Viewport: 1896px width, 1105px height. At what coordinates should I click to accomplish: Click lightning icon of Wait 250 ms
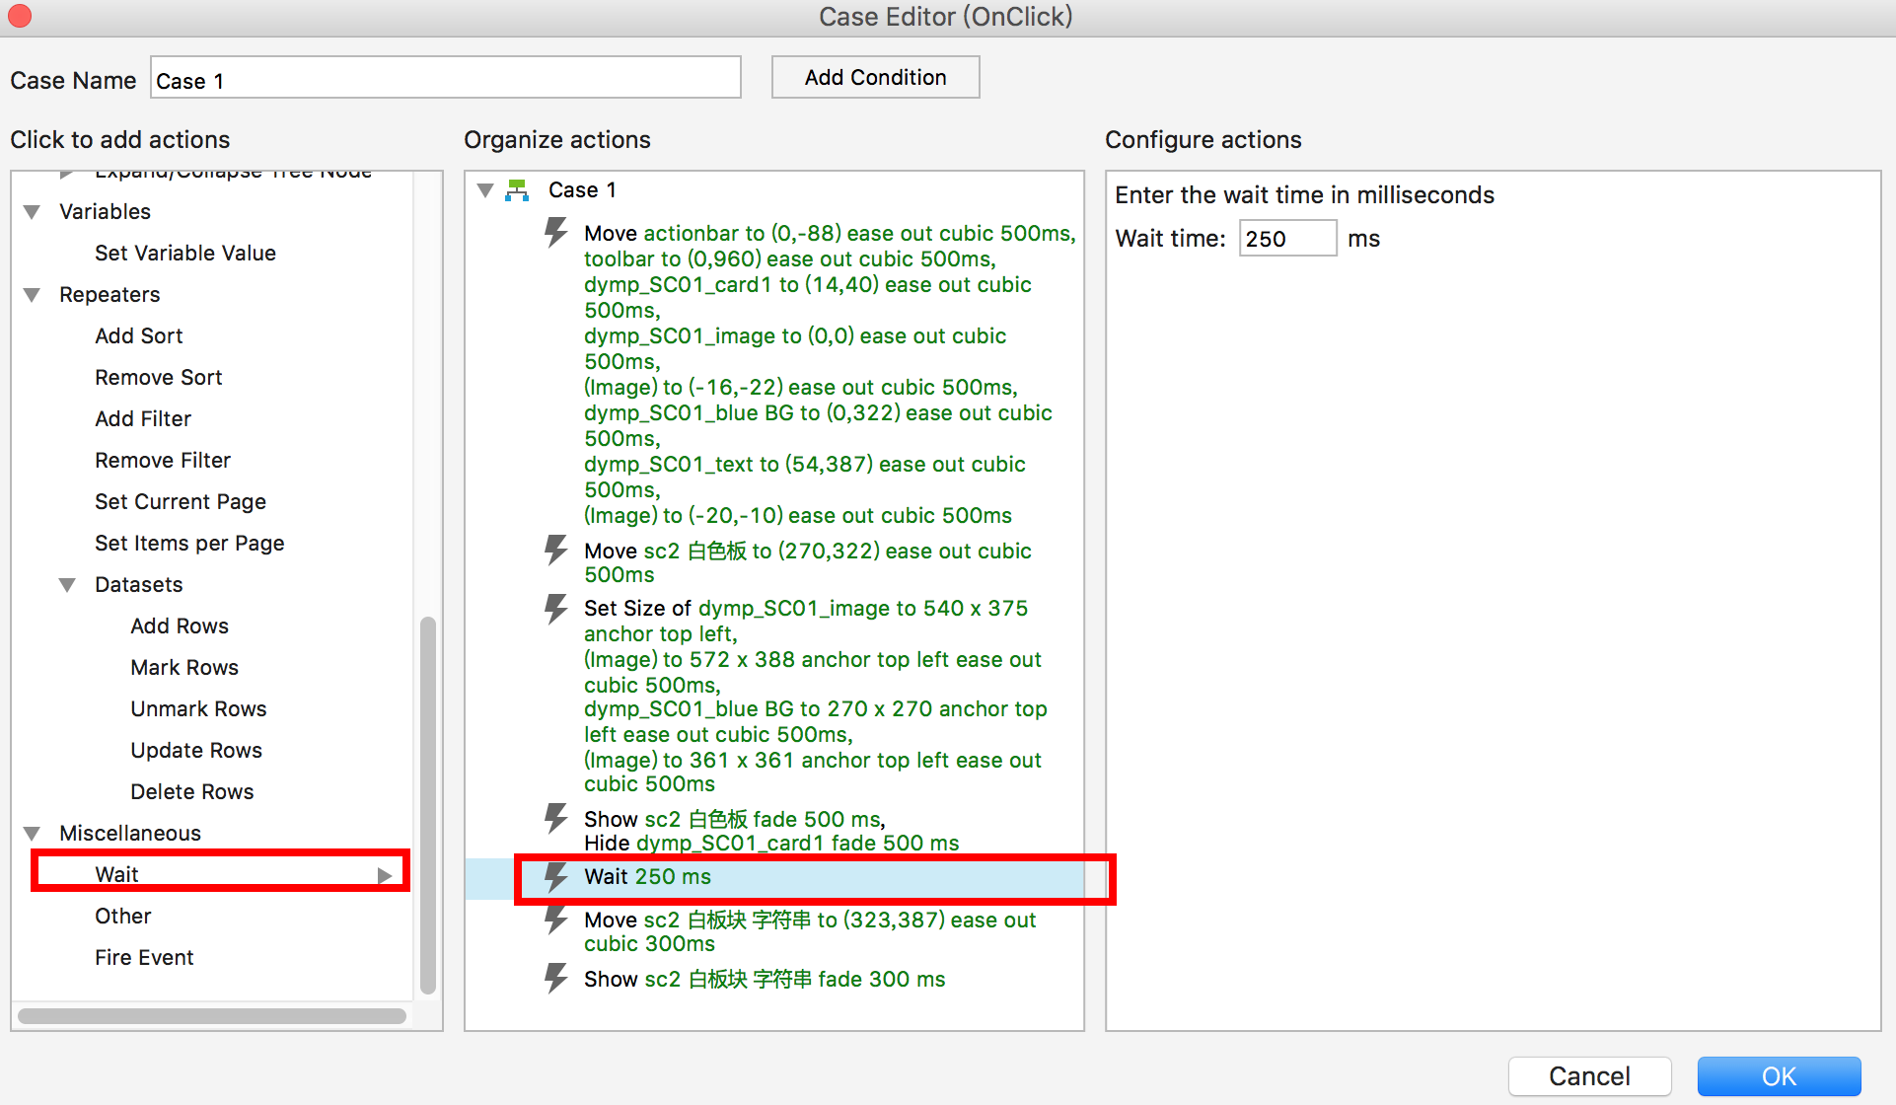tap(556, 876)
